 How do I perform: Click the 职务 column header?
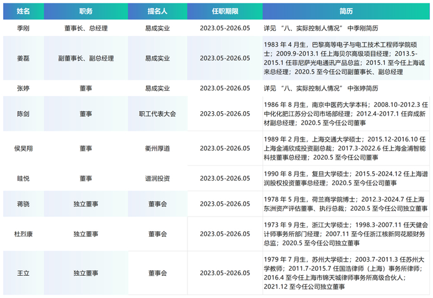86,11
